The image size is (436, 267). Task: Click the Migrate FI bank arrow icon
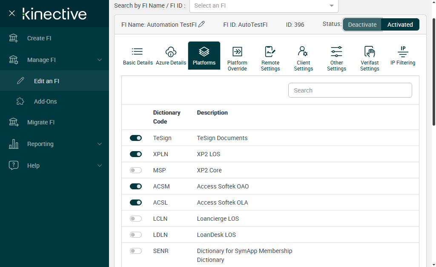coord(13,122)
